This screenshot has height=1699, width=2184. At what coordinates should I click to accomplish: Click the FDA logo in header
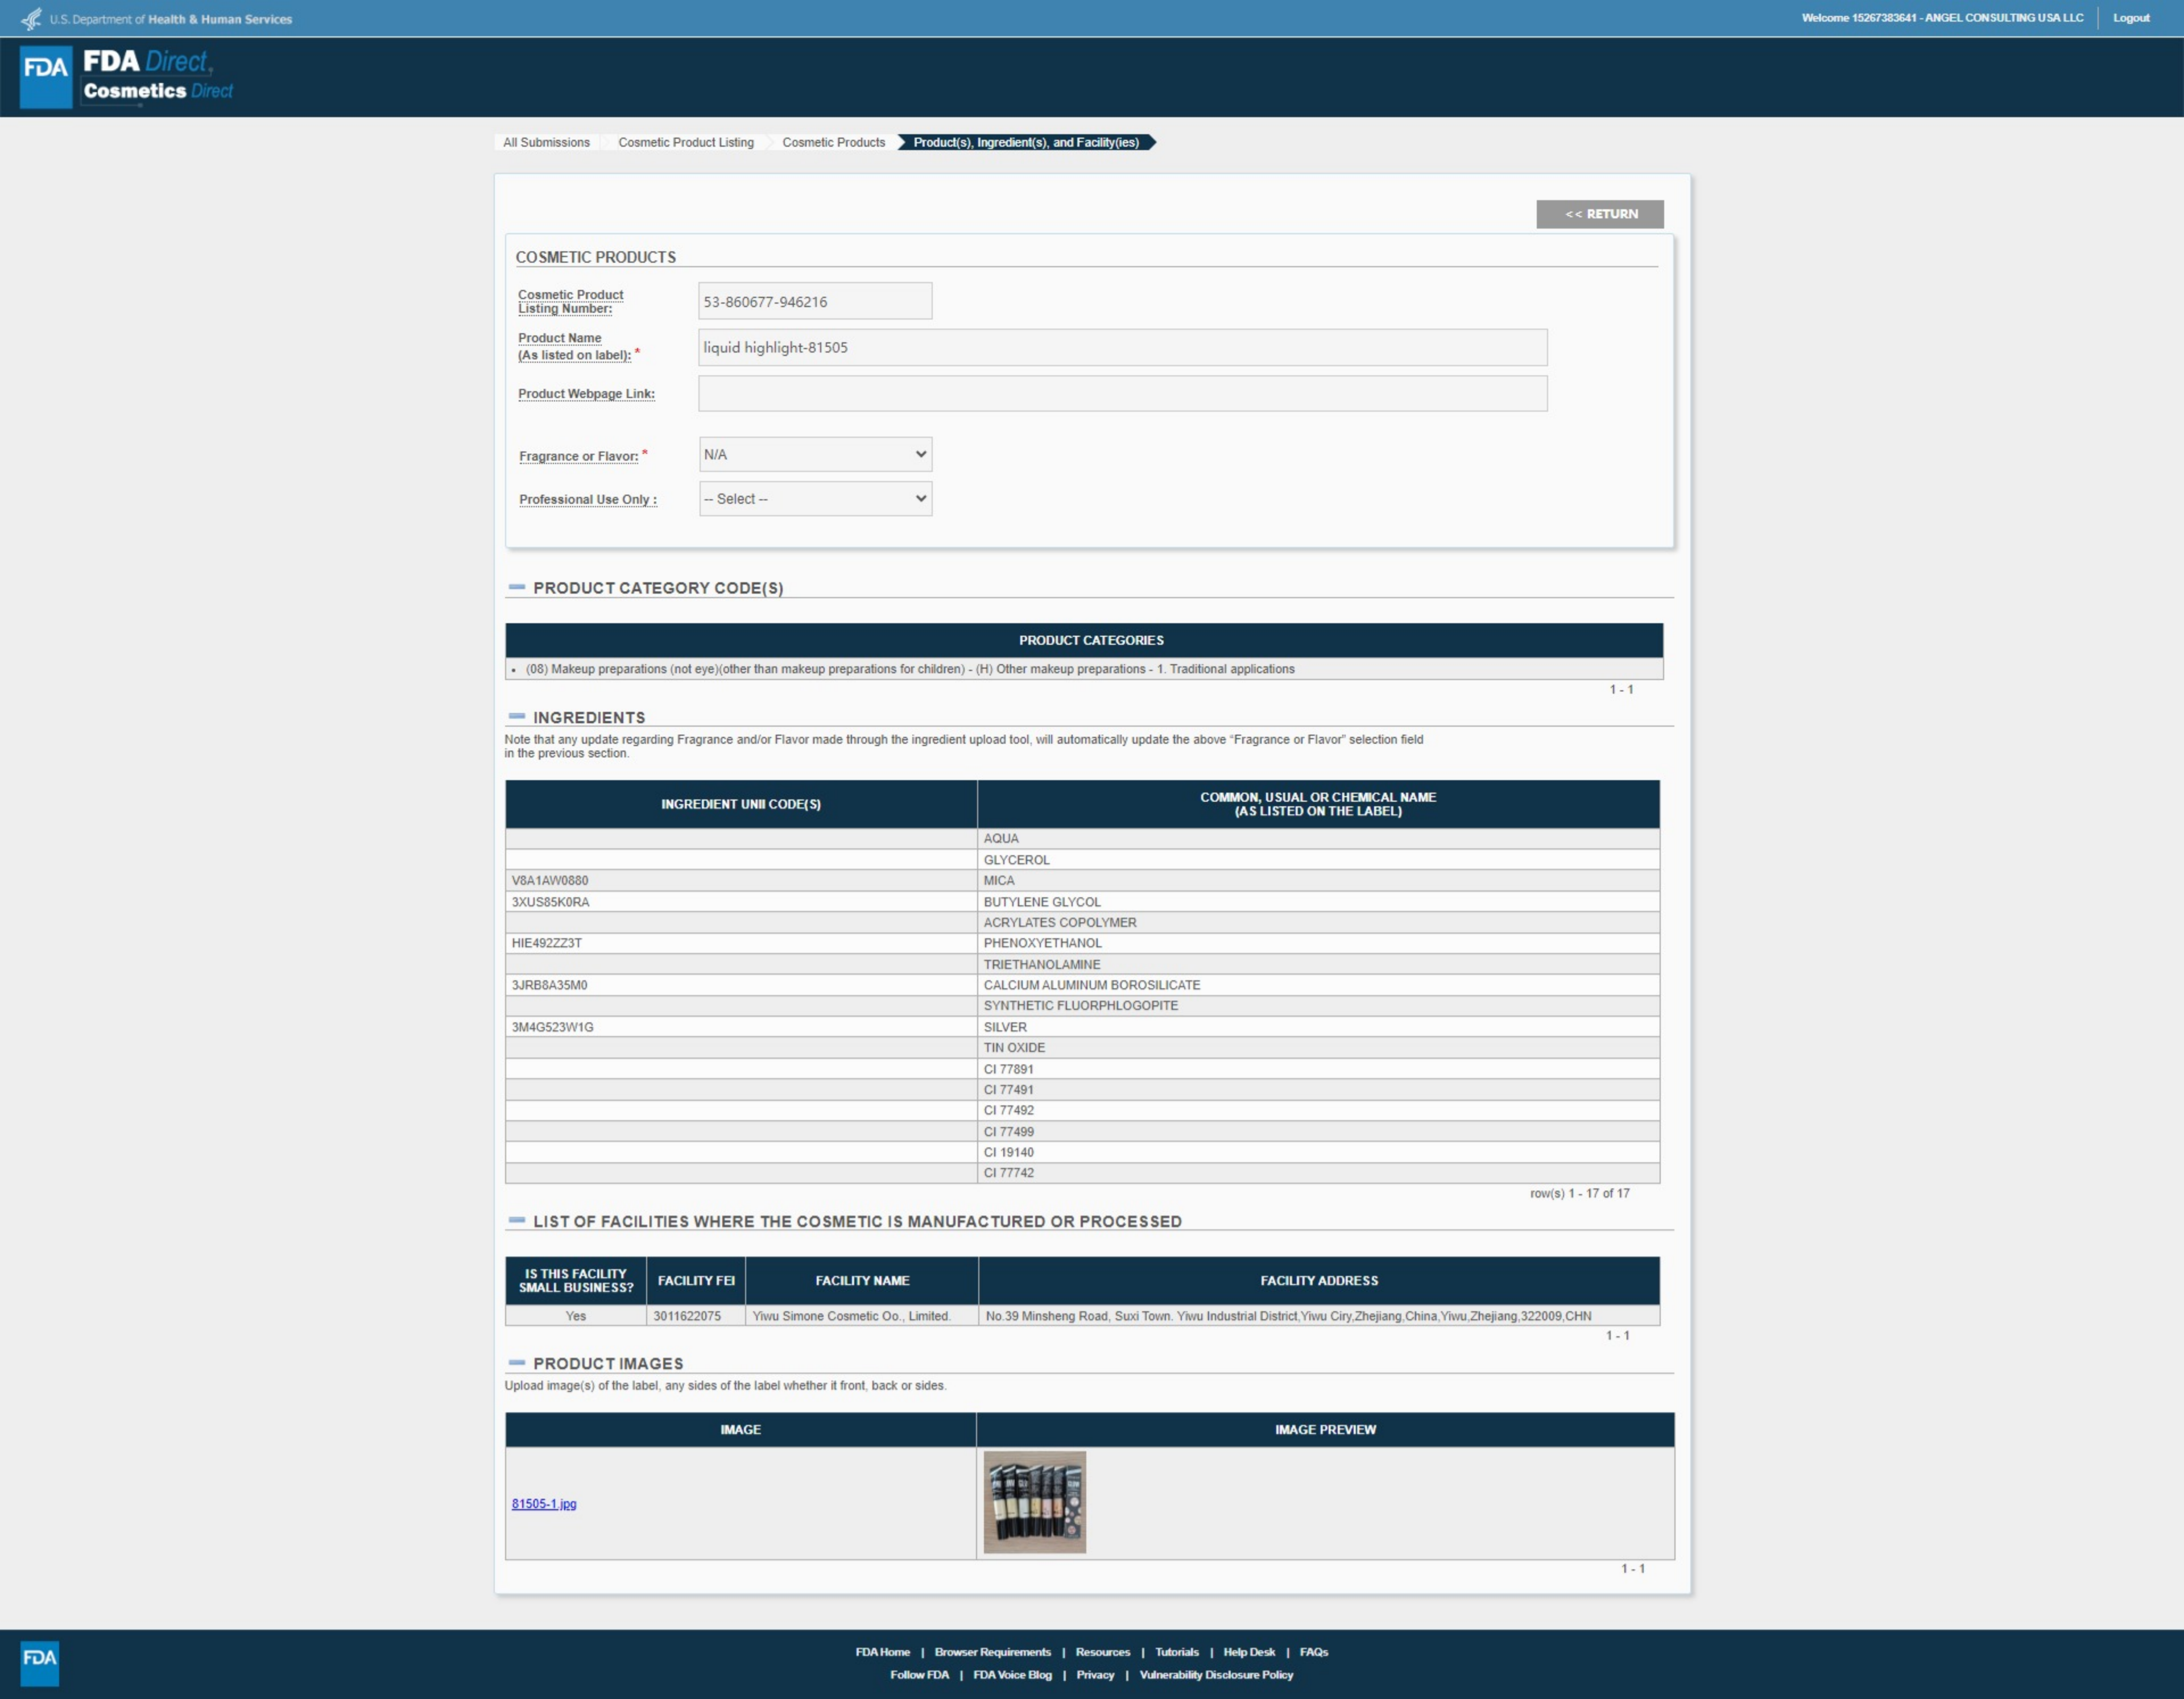46,76
